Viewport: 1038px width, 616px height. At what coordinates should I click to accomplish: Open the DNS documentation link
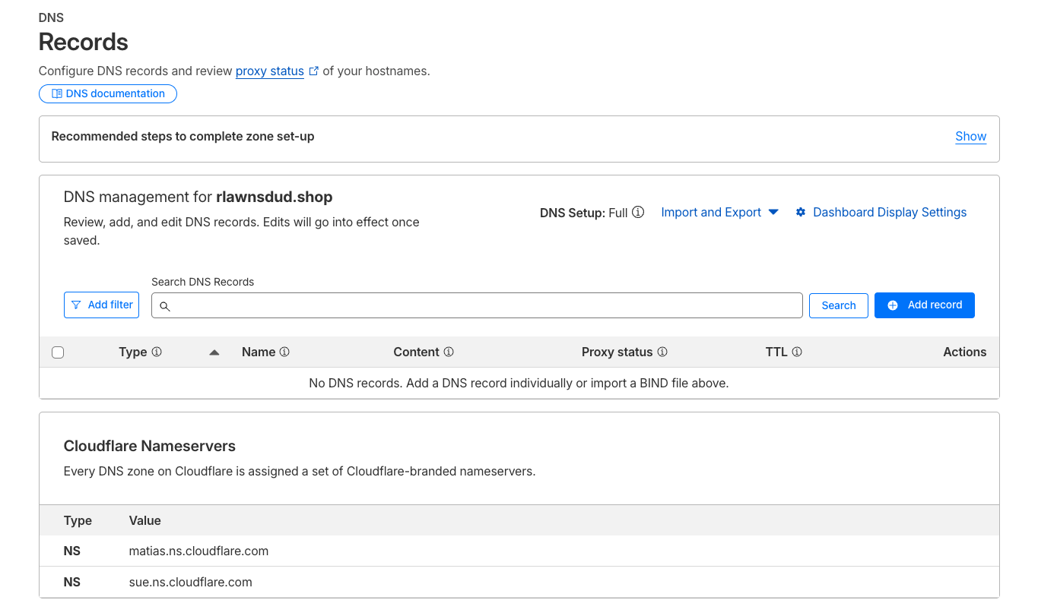tap(108, 94)
